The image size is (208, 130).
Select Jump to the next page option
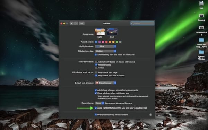tap(96, 72)
